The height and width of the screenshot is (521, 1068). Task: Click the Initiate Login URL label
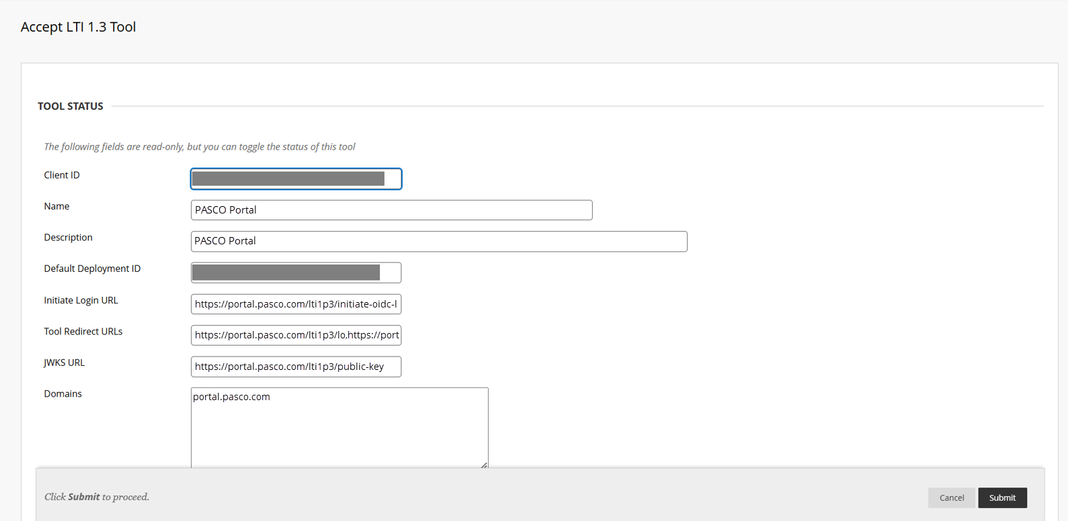pos(81,300)
